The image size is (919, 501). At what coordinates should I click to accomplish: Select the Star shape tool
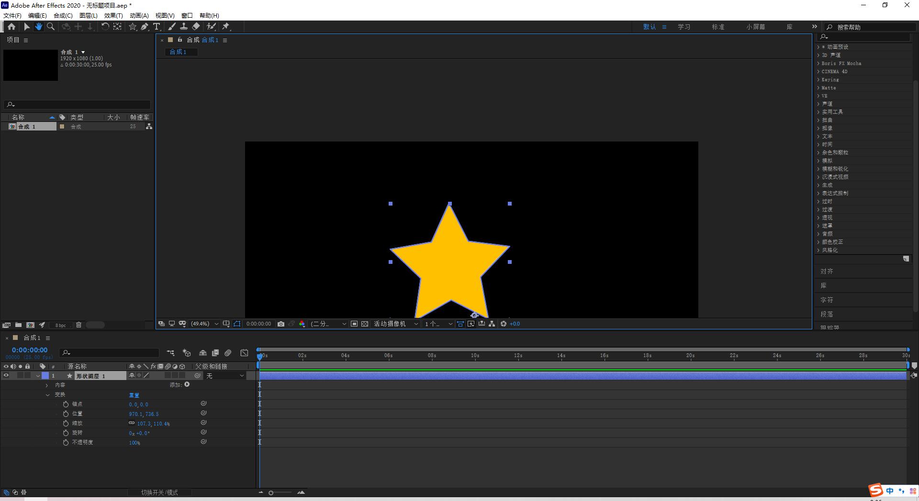point(133,27)
